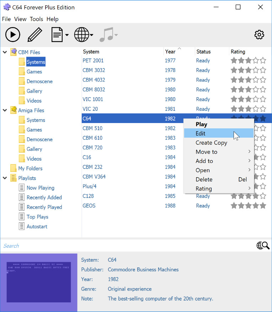Click the music note toolbar icon
272x312 pixels.
coord(106,35)
